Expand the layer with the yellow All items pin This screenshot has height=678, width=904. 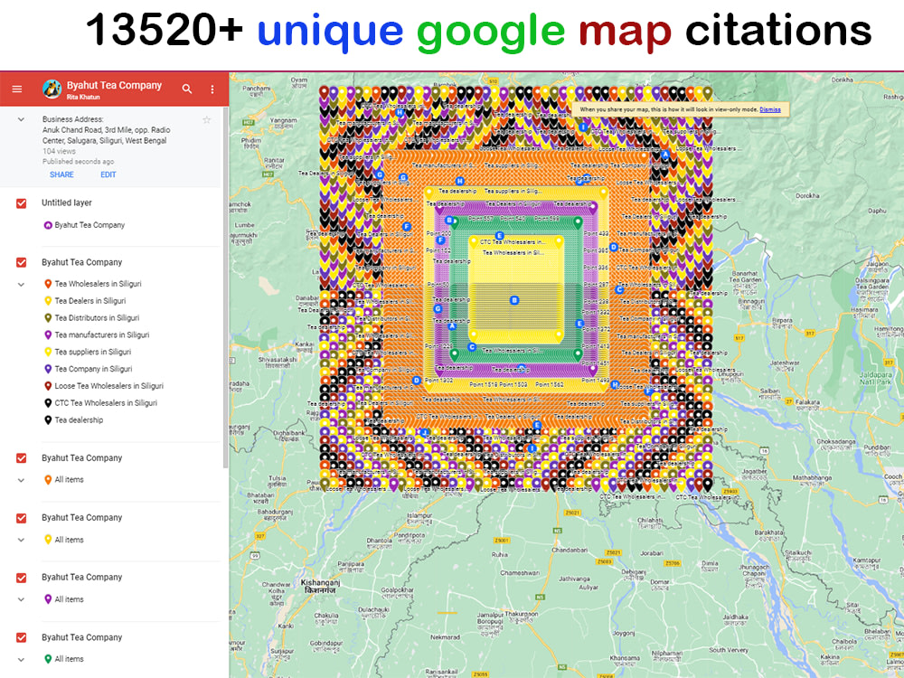pos(22,541)
